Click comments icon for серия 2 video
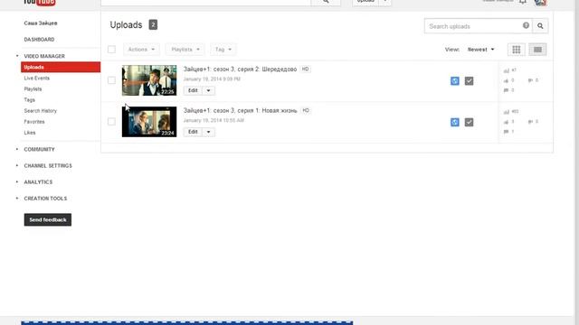Image resolution: width=579 pixels, height=325 pixels. tap(507, 90)
